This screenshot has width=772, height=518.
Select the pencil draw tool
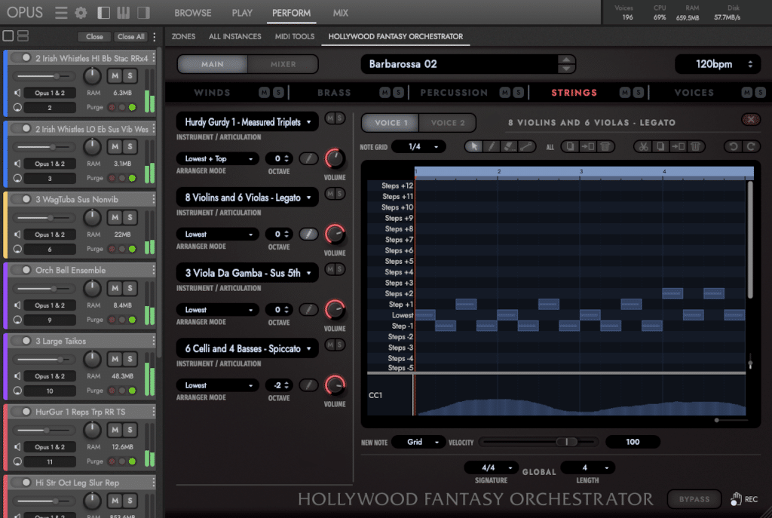click(491, 147)
